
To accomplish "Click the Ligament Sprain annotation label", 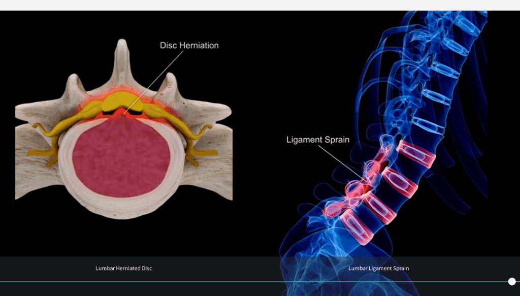I will (x=318, y=140).
